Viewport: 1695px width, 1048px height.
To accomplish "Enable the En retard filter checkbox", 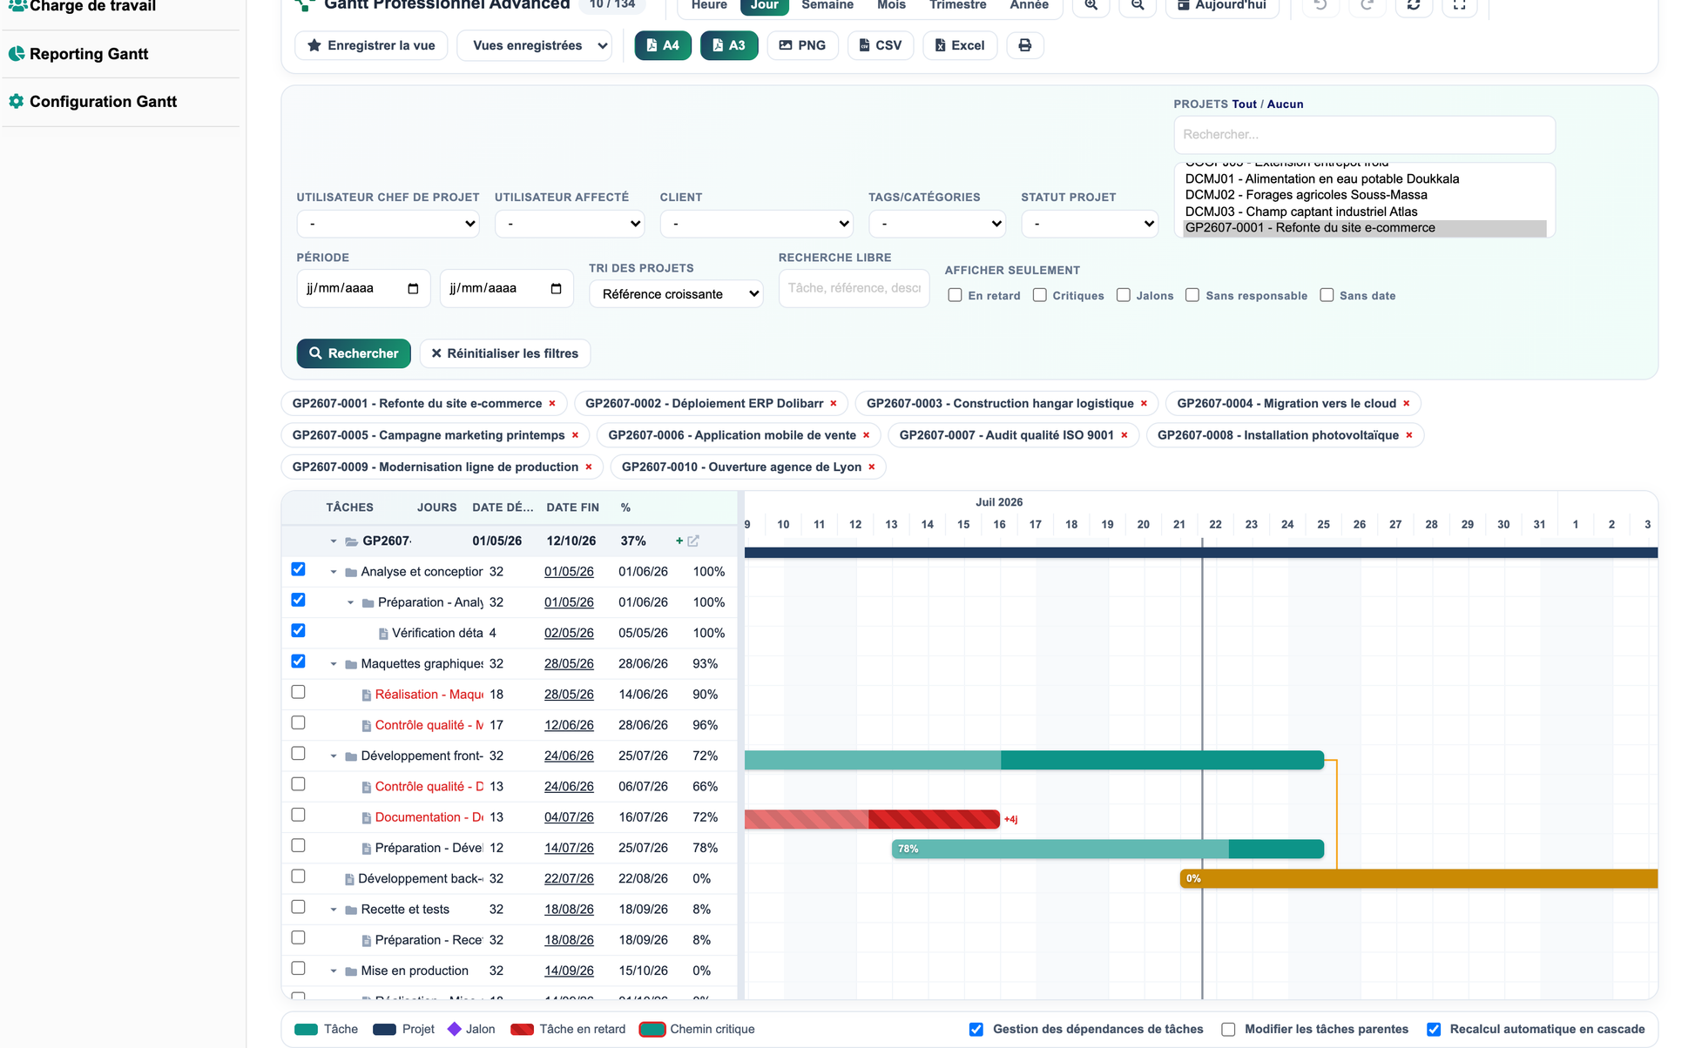I will 956,295.
